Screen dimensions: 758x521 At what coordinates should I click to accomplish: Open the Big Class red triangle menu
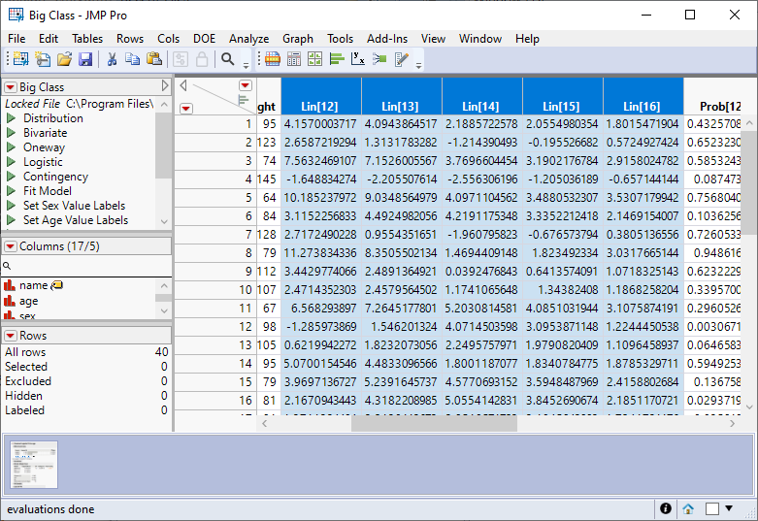coord(11,87)
